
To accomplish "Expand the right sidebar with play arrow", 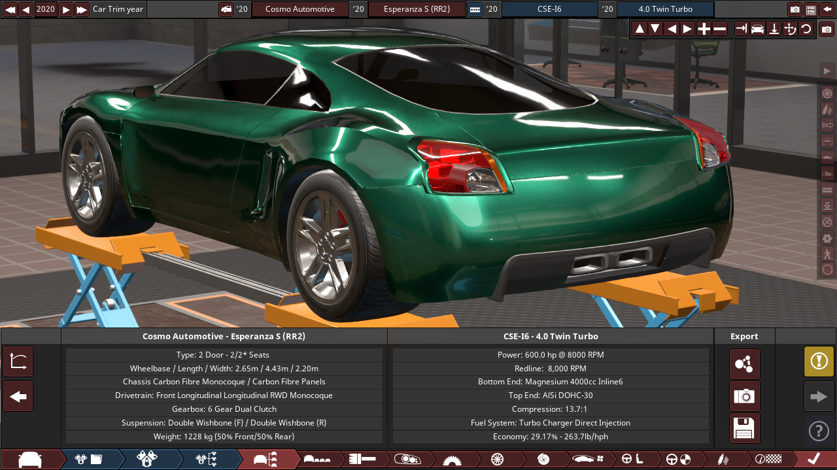I will [x=827, y=71].
